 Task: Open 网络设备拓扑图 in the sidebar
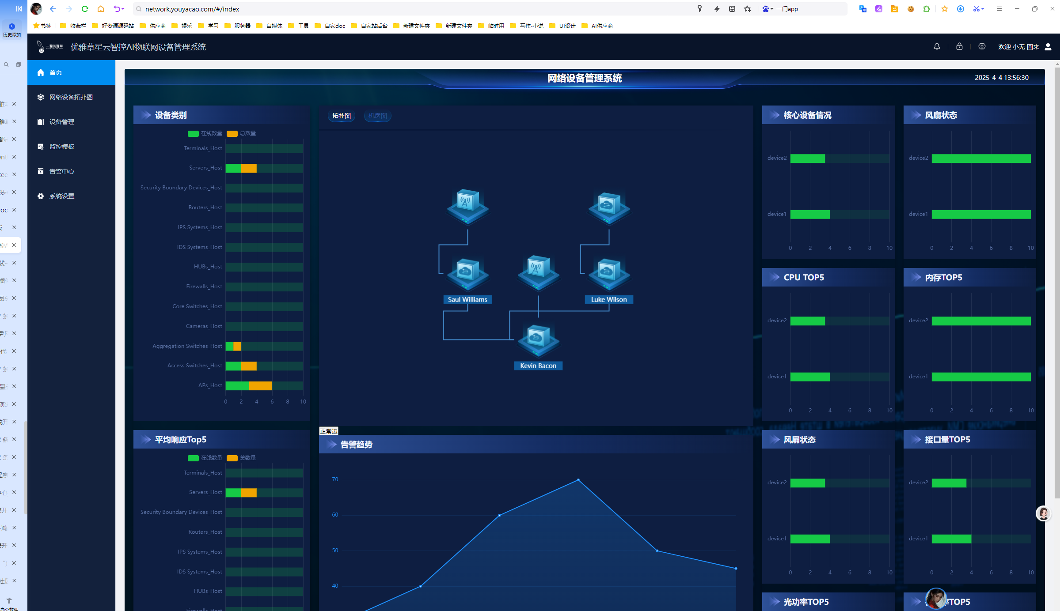[x=71, y=97]
